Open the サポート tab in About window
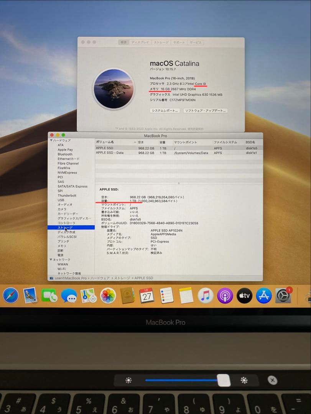Viewport: 311px width, 414px height. [x=179, y=43]
